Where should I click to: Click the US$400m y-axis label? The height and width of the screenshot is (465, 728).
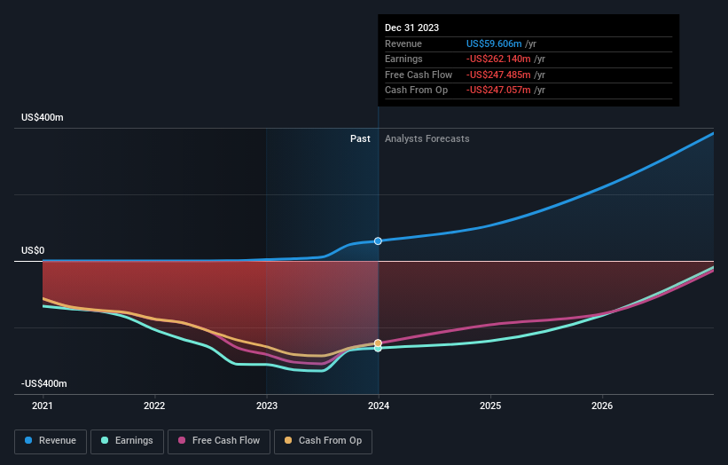pyautogui.click(x=43, y=117)
